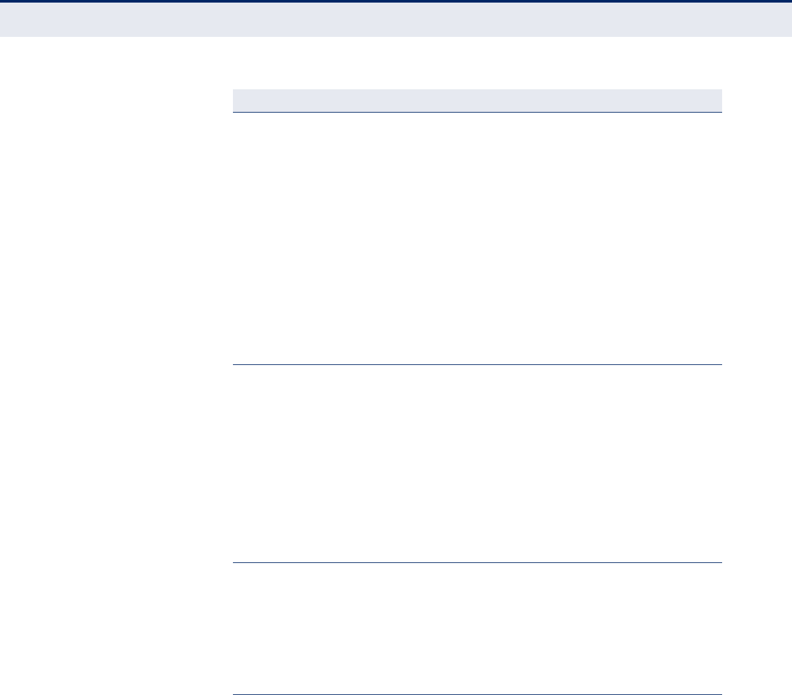The height and width of the screenshot is (695, 792).
Task: Click the rule beneath the table header
Action: tap(477, 113)
